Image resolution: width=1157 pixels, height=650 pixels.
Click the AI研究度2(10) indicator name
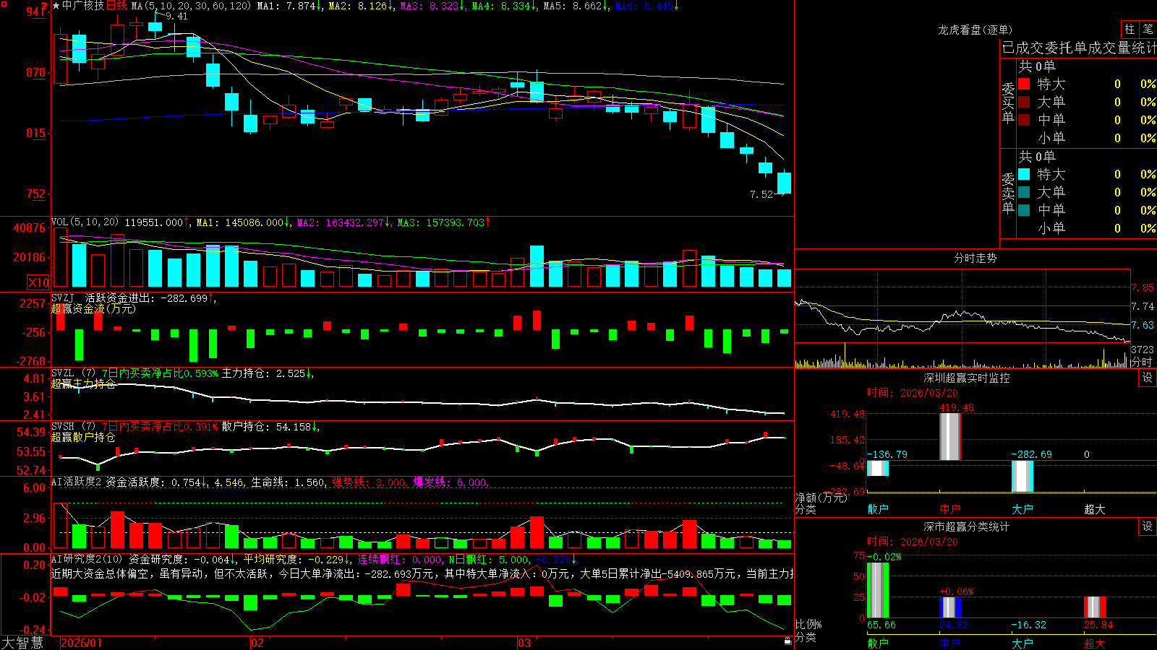pyautogui.click(x=87, y=559)
